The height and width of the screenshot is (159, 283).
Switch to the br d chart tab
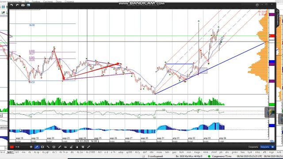[x=3, y=152]
